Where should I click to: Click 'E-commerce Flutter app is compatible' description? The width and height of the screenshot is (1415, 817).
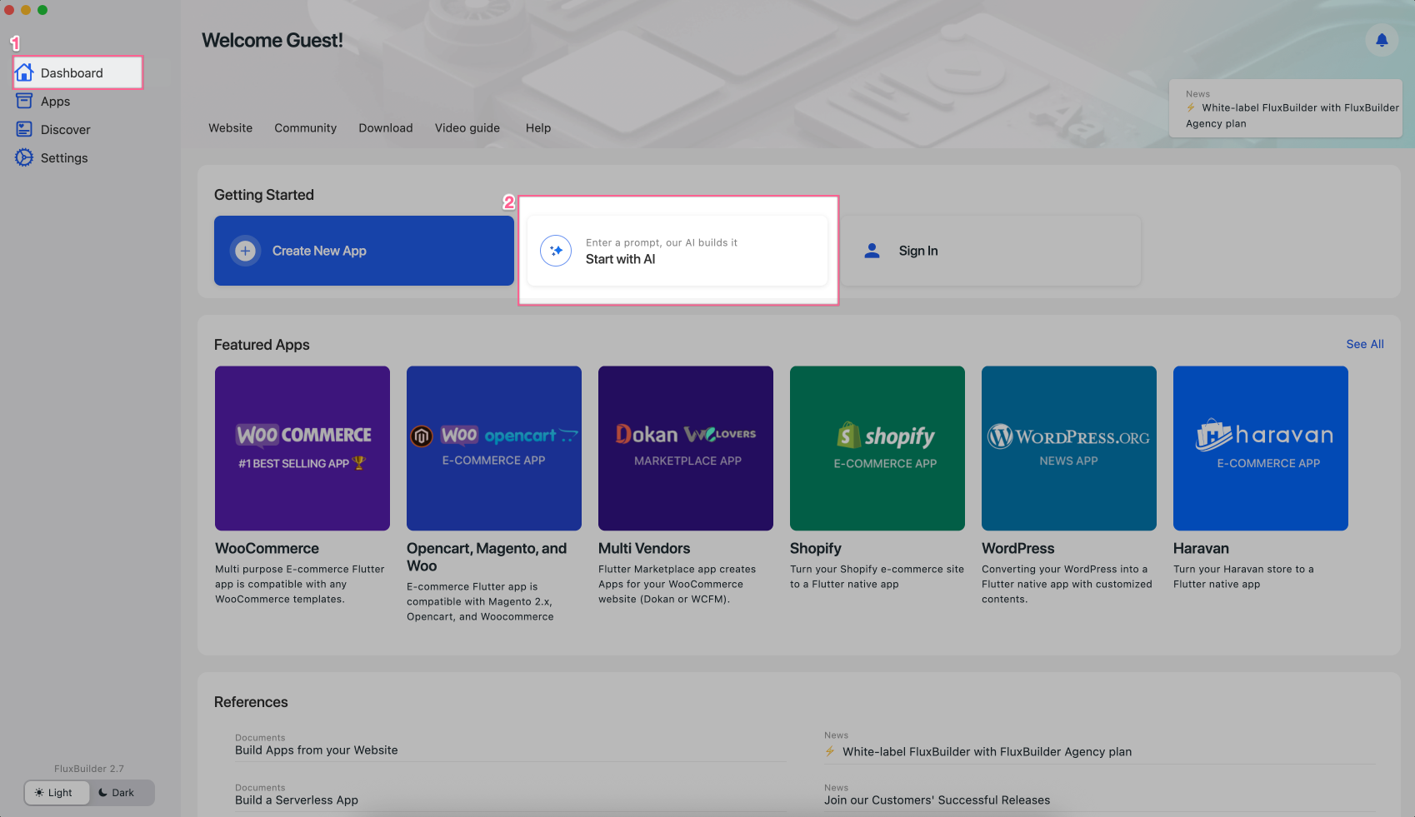click(x=480, y=602)
